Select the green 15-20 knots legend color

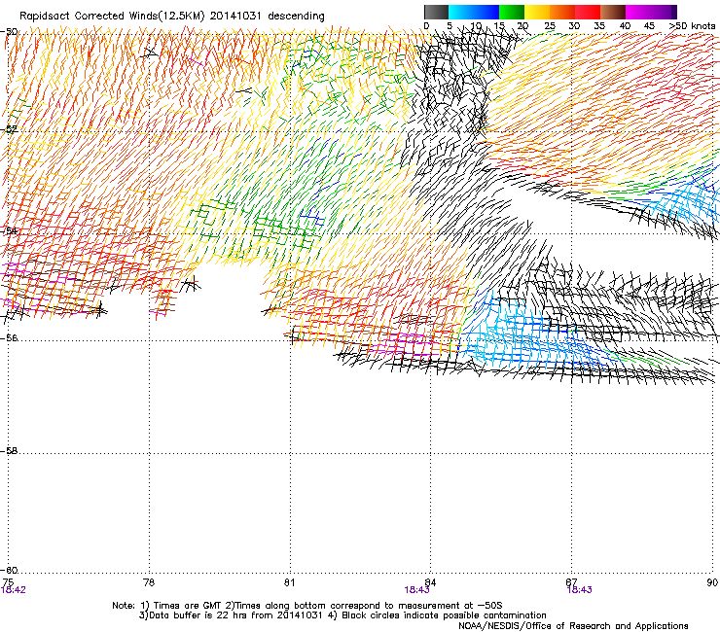[512, 12]
